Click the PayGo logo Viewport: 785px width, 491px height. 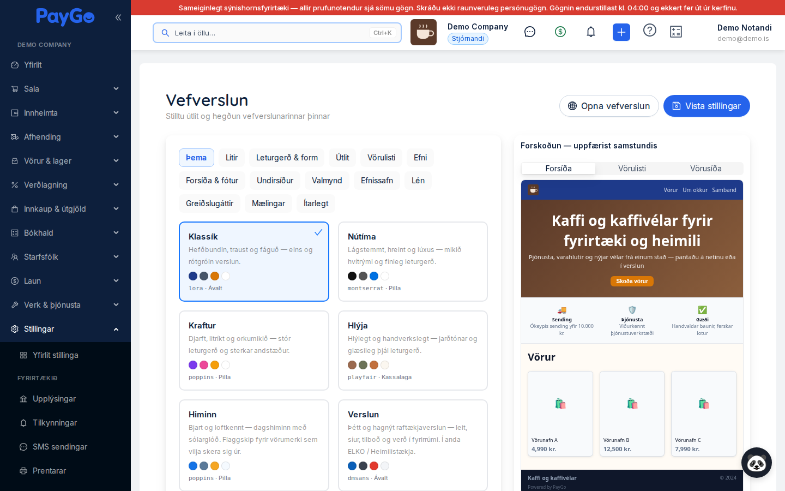pyautogui.click(x=65, y=17)
